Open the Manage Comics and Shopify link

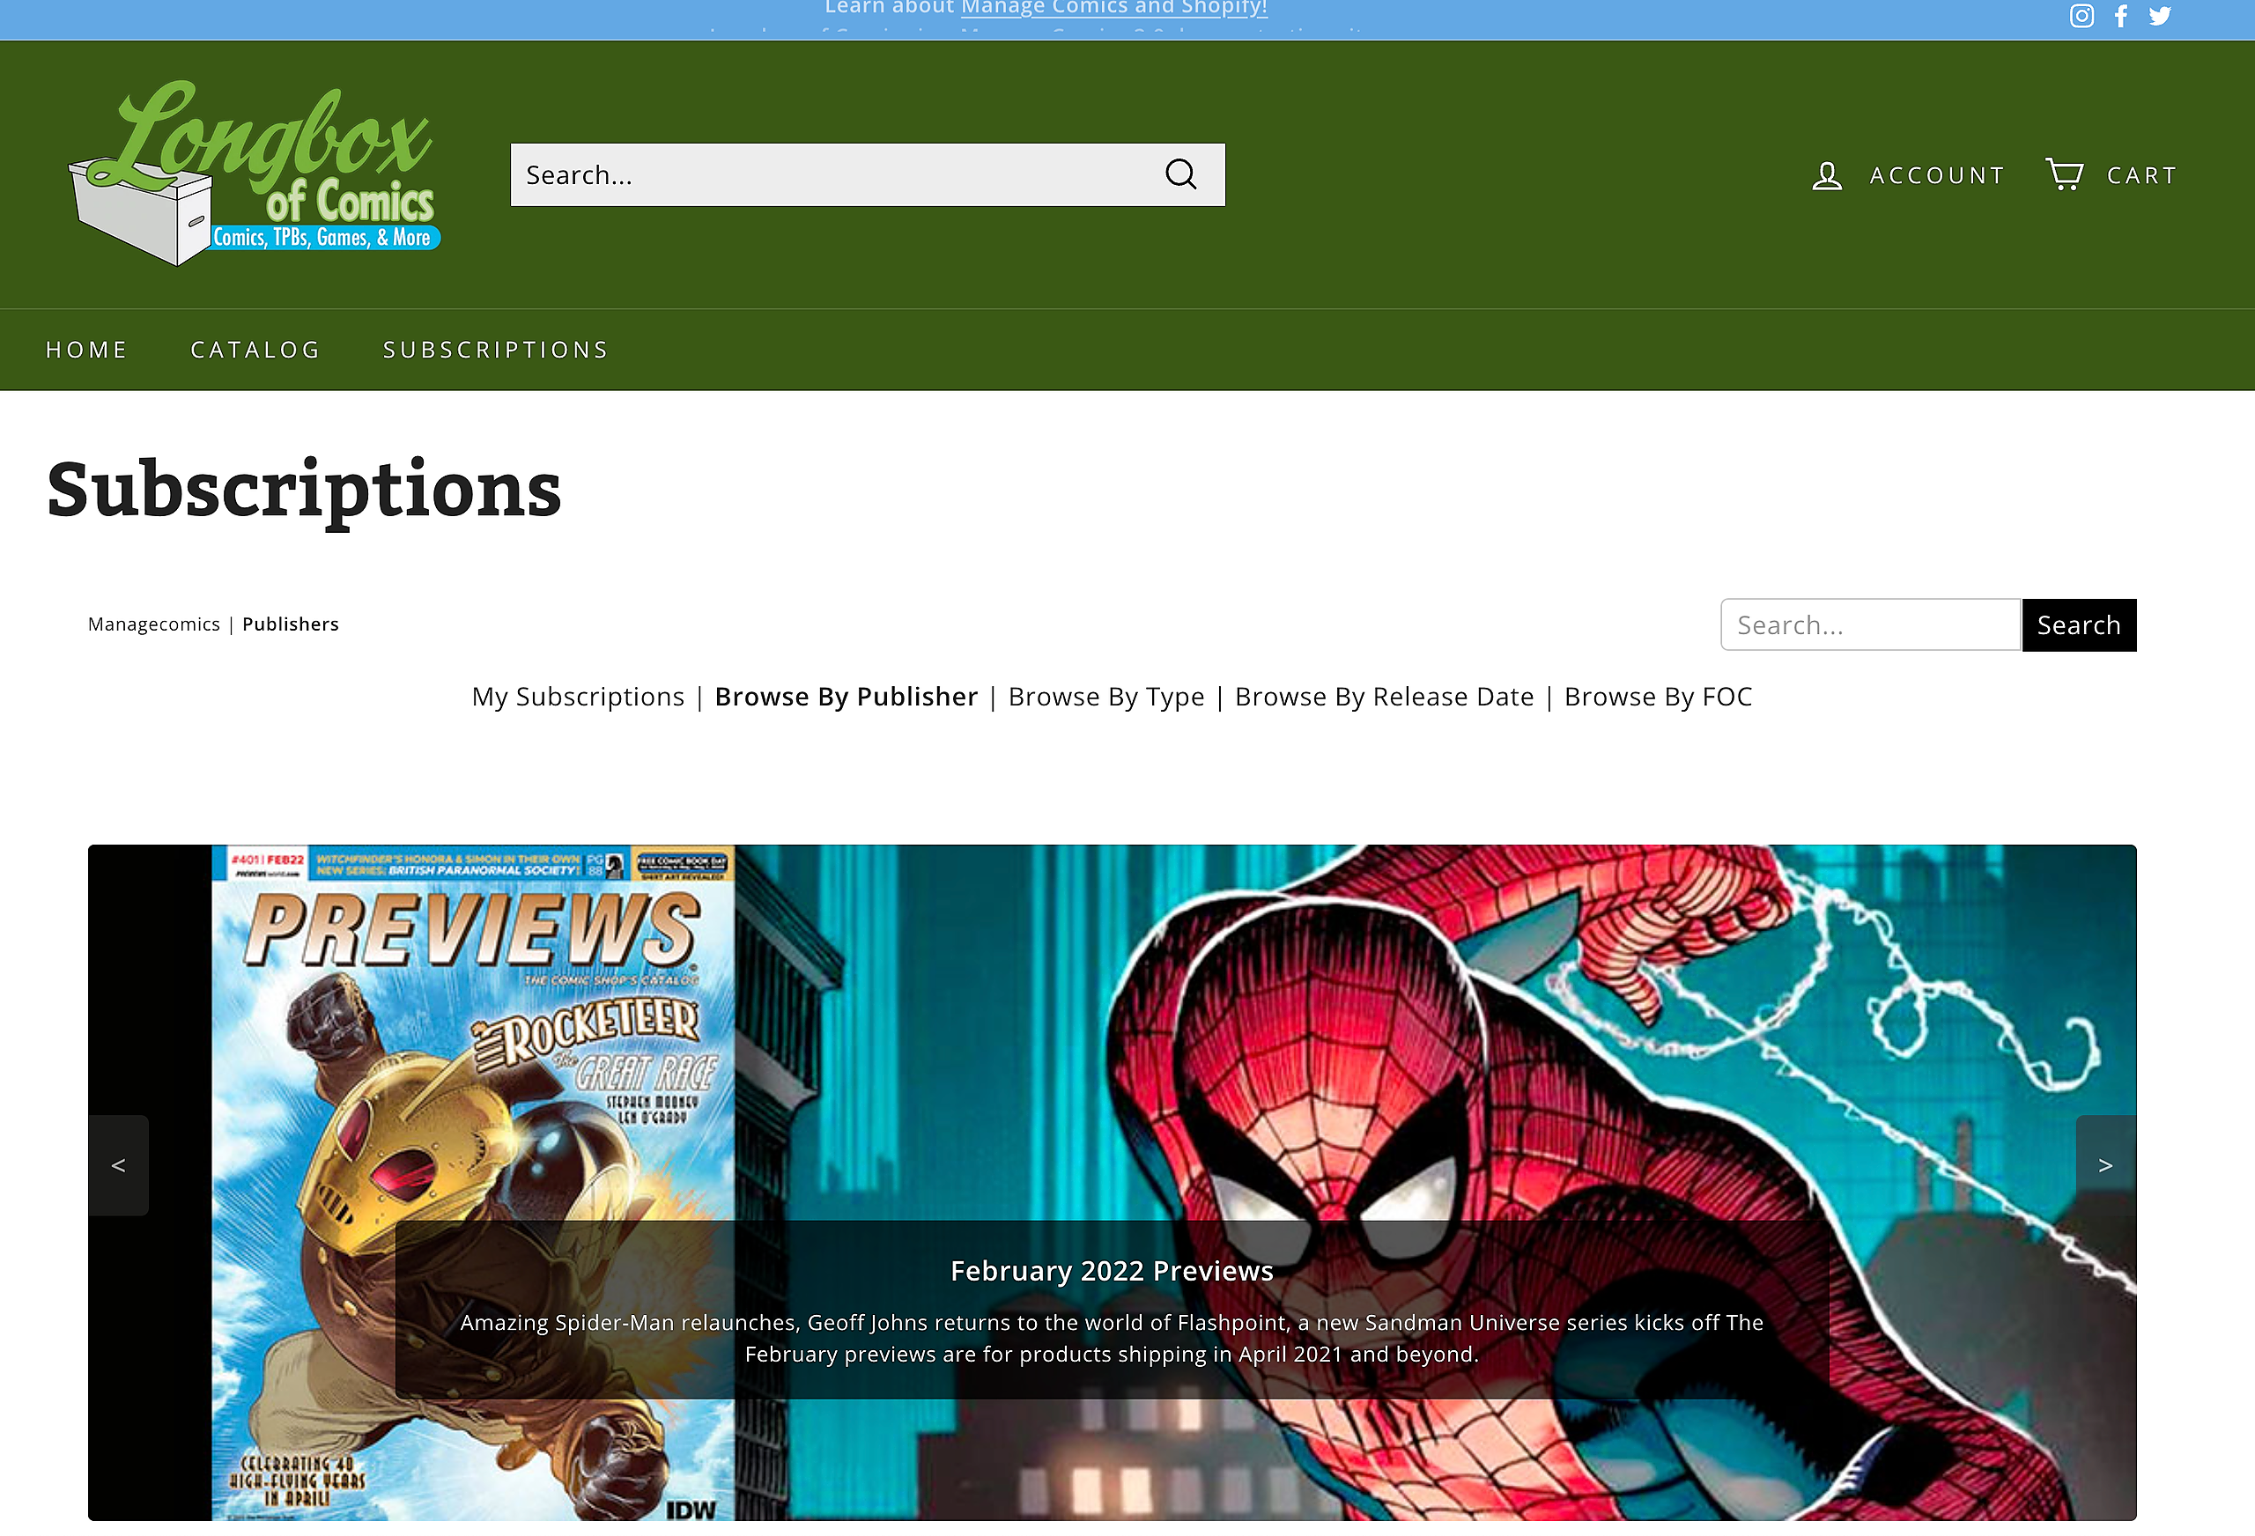(1114, 8)
